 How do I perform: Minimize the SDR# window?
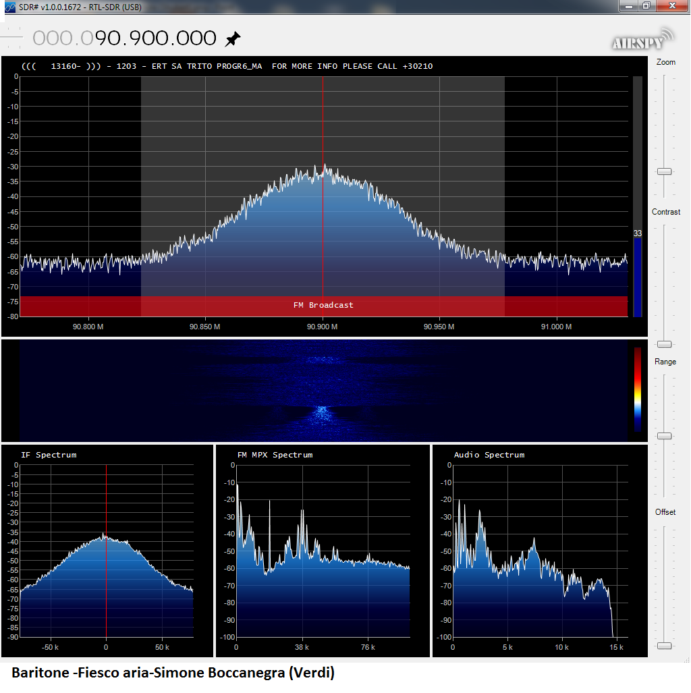(628, 6)
